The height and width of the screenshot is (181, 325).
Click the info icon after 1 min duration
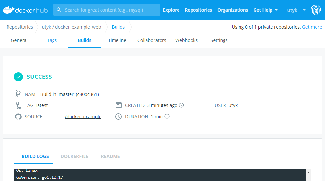167,117
